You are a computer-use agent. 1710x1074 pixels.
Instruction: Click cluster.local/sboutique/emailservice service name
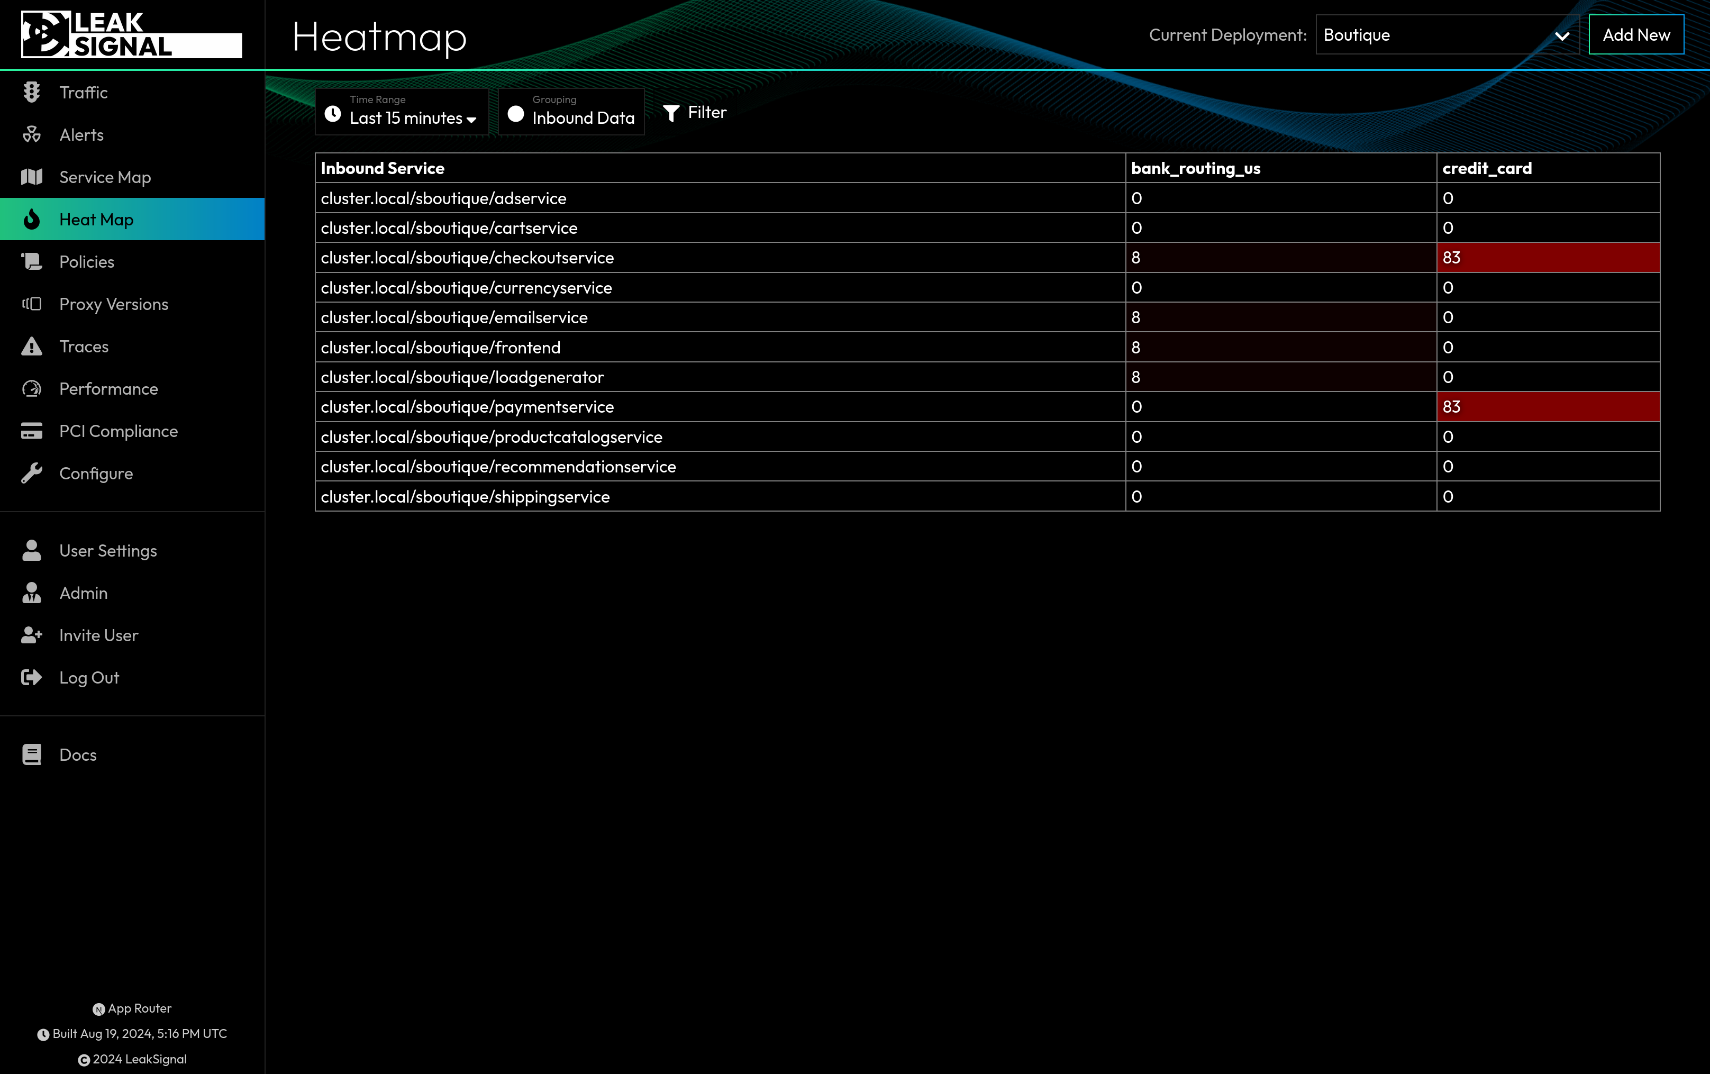[x=454, y=317]
